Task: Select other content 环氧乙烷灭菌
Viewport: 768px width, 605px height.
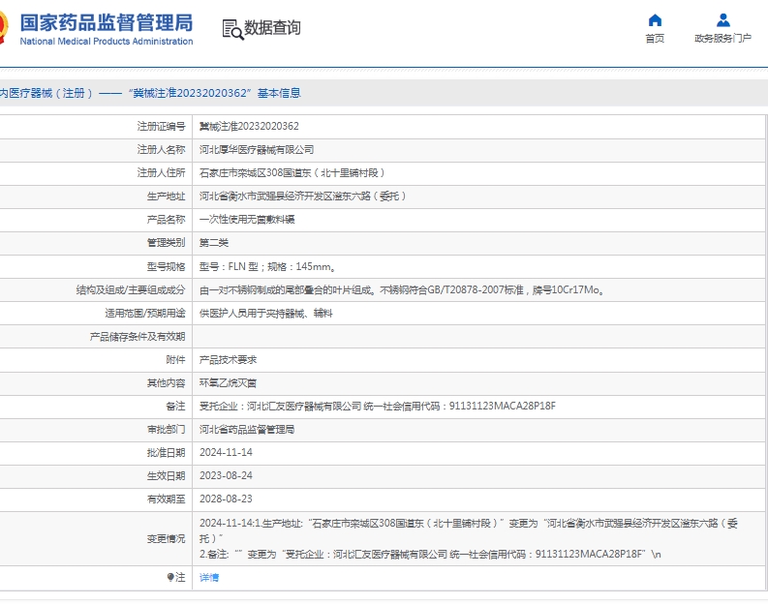Action: click(x=228, y=382)
